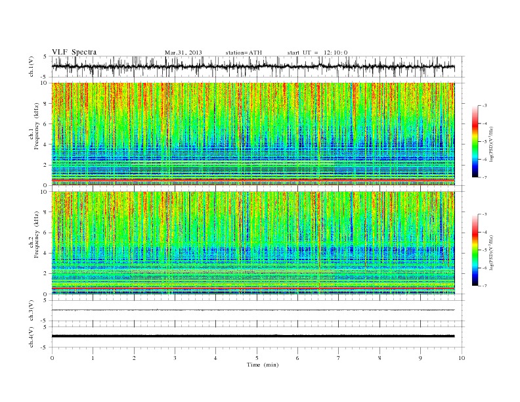Click the "Time (min)" x-axis label
Viewport: 520px width, 402px height.
(x=263, y=365)
